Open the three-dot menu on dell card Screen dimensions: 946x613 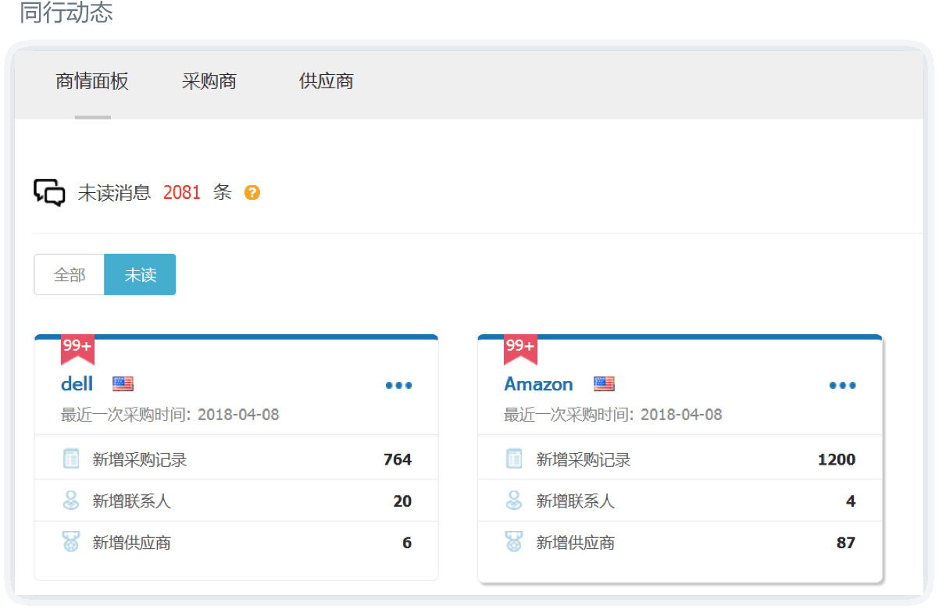398,385
